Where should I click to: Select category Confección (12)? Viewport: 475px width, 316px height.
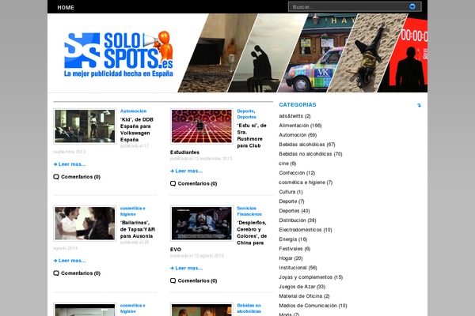tap(297, 173)
